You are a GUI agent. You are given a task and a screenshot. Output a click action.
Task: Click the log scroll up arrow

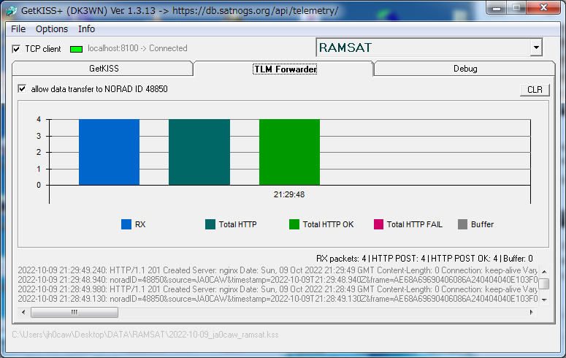[544, 271]
